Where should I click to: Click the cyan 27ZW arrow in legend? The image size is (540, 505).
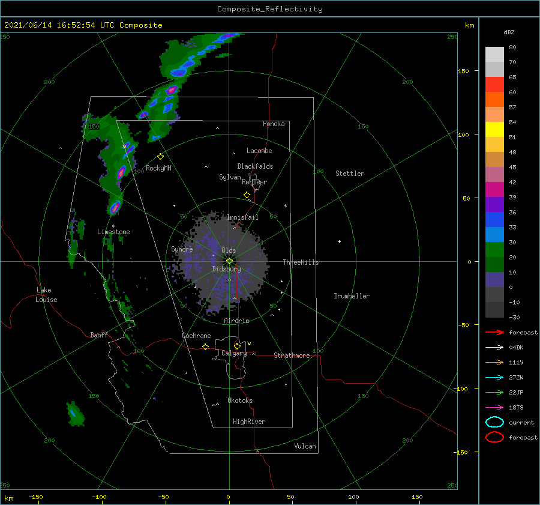click(494, 378)
